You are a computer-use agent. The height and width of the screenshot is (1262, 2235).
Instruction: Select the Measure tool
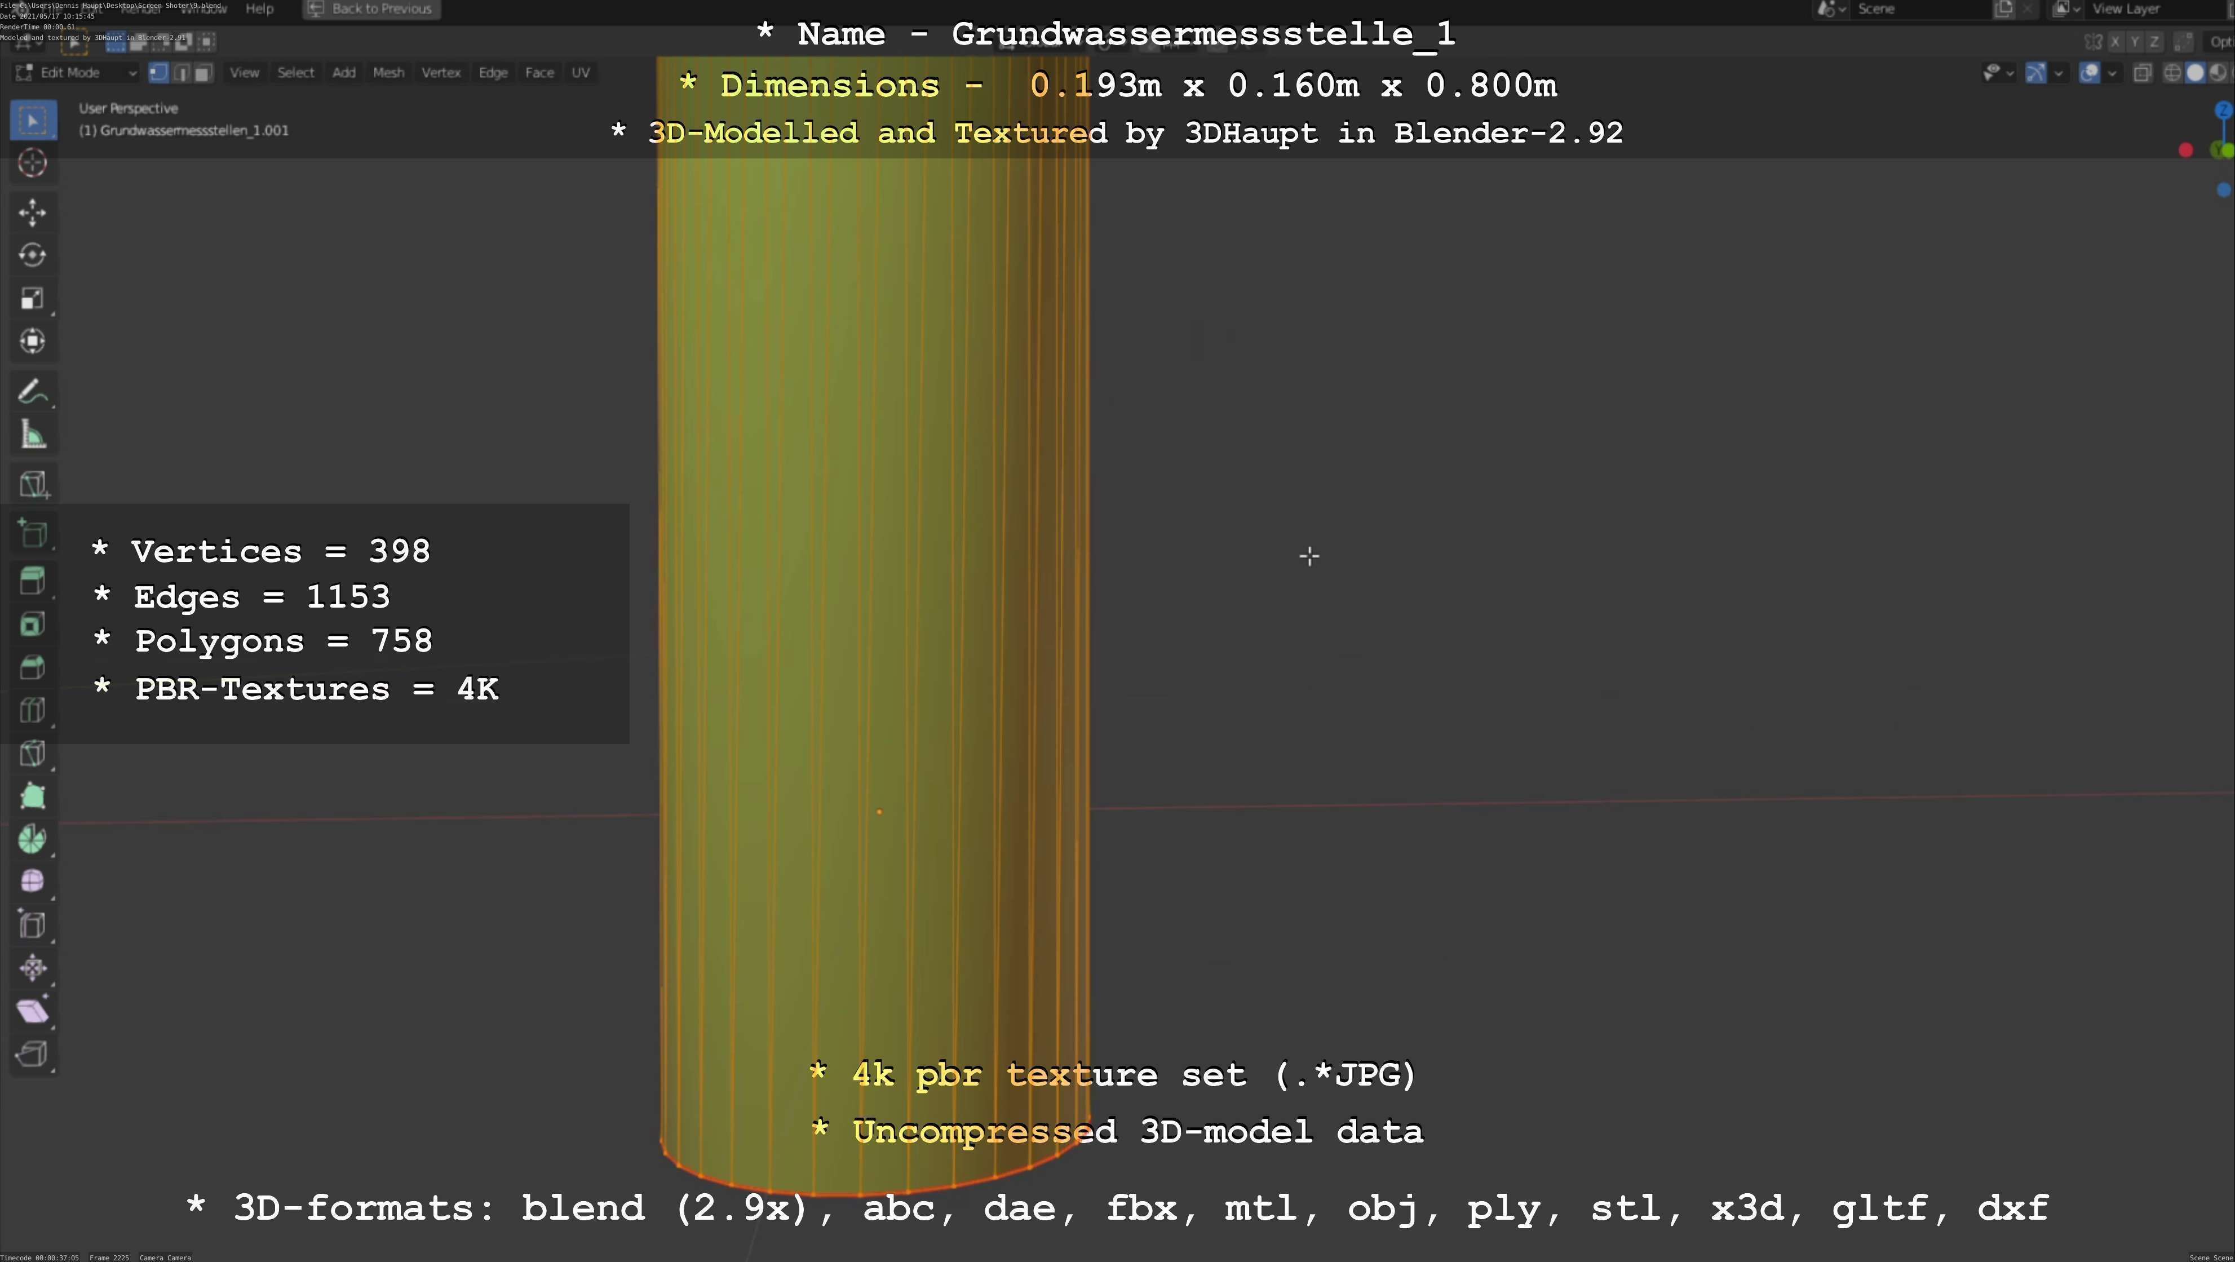32,435
